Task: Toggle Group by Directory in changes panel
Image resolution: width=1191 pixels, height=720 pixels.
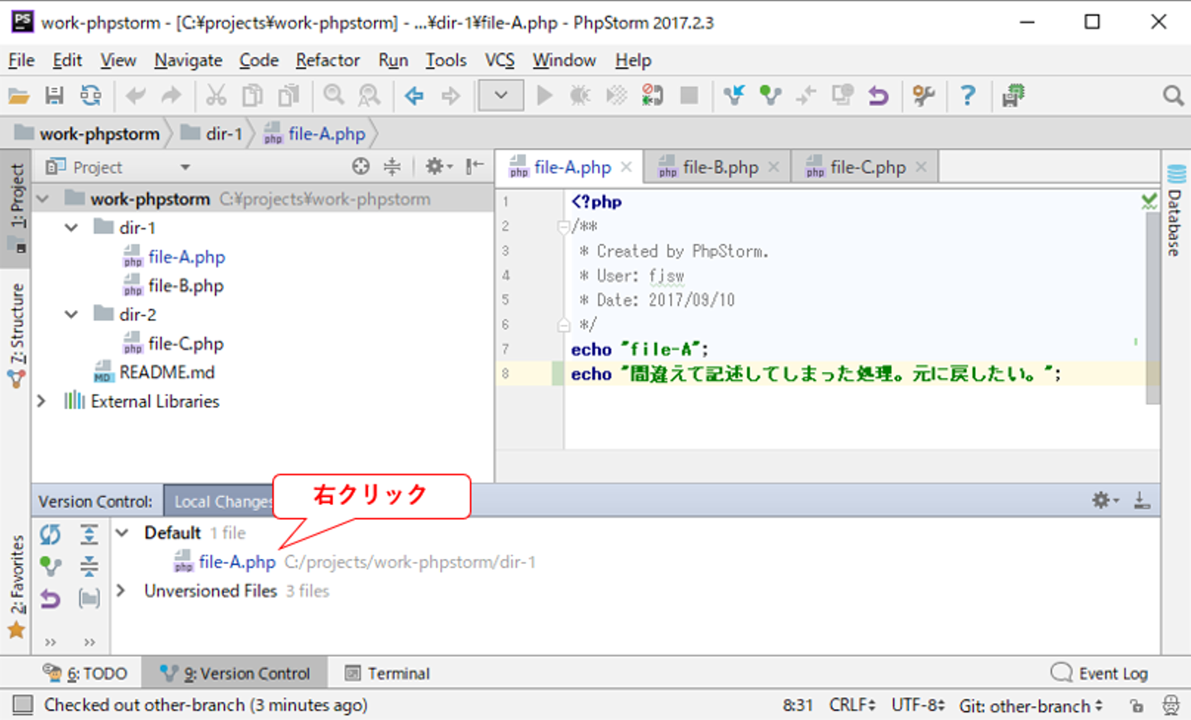Action: coord(89,598)
